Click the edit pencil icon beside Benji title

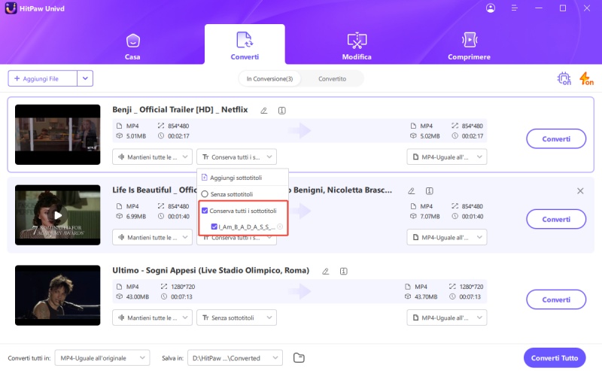click(264, 110)
